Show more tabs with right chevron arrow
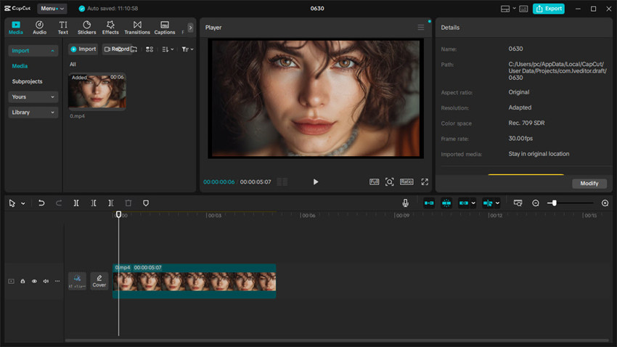Viewport: 617px width, 347px height. (190, 28)
